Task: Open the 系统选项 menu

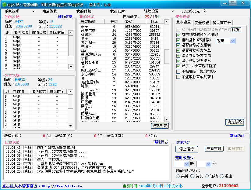Action: [x=12, y=11]
